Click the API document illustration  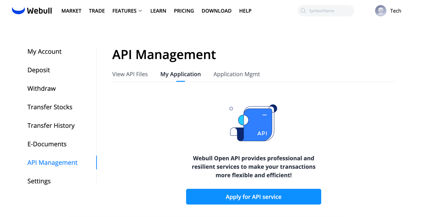click(253, 123)
